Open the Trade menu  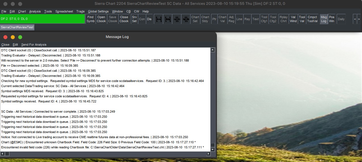click(x=80, y=11)
